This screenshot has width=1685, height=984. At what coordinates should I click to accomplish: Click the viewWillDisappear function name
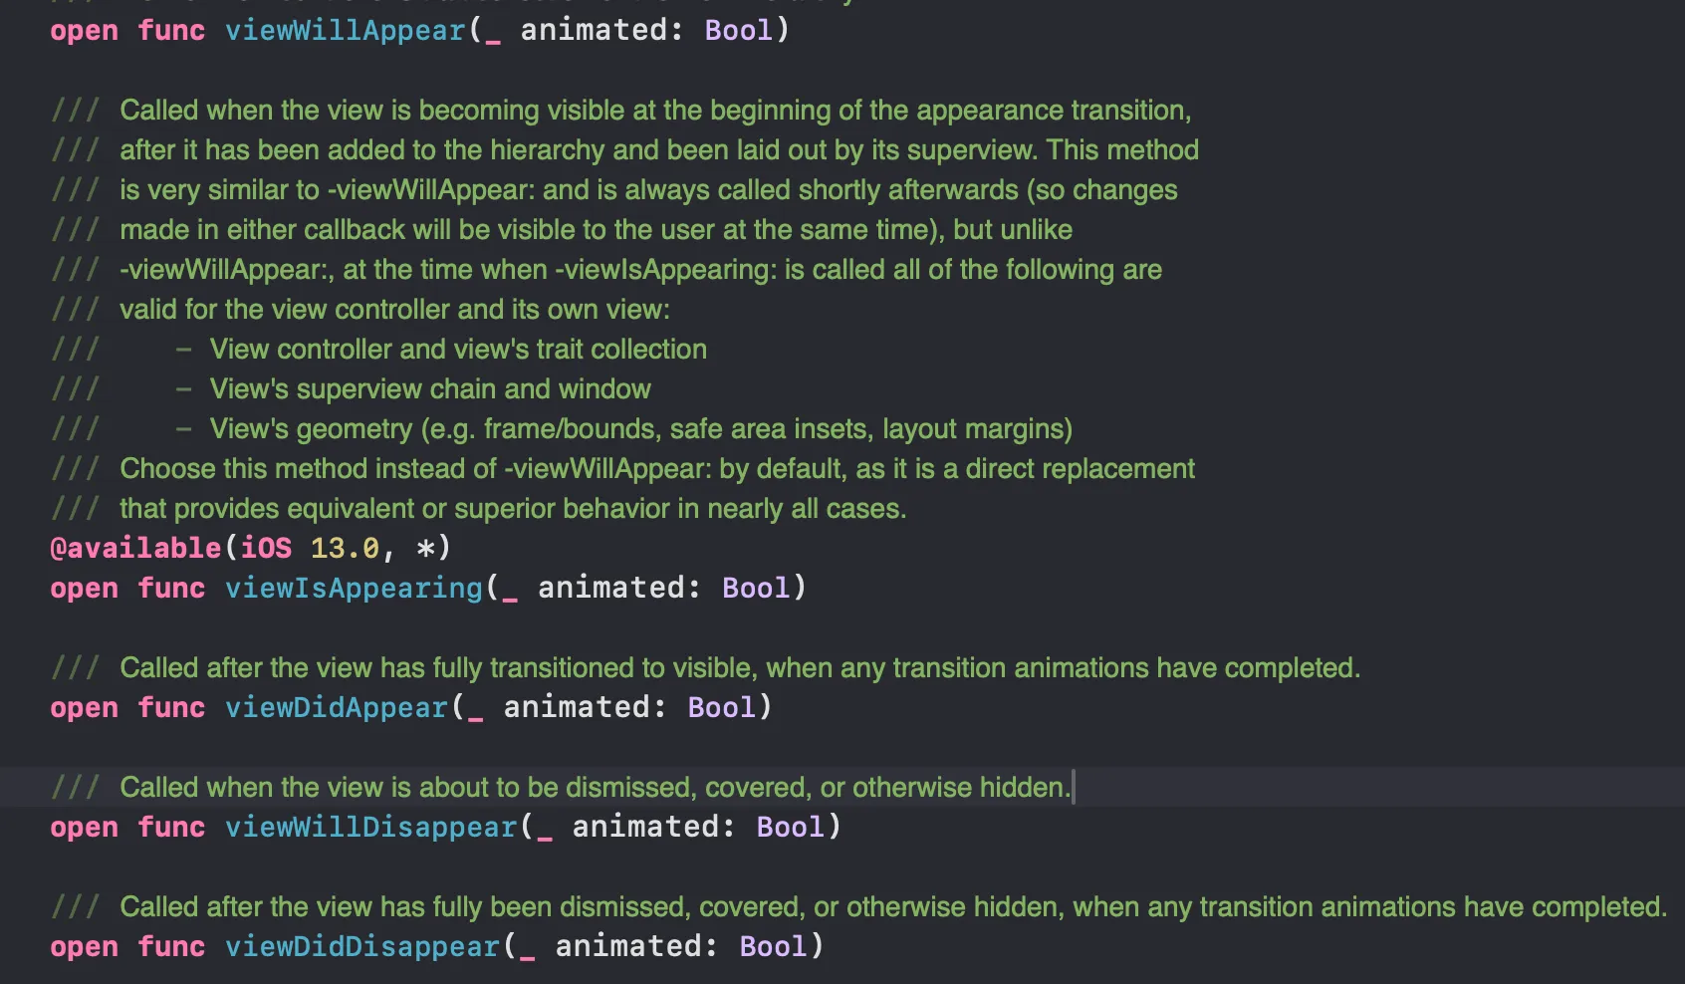pyautogui.click(x=370, y=827)
